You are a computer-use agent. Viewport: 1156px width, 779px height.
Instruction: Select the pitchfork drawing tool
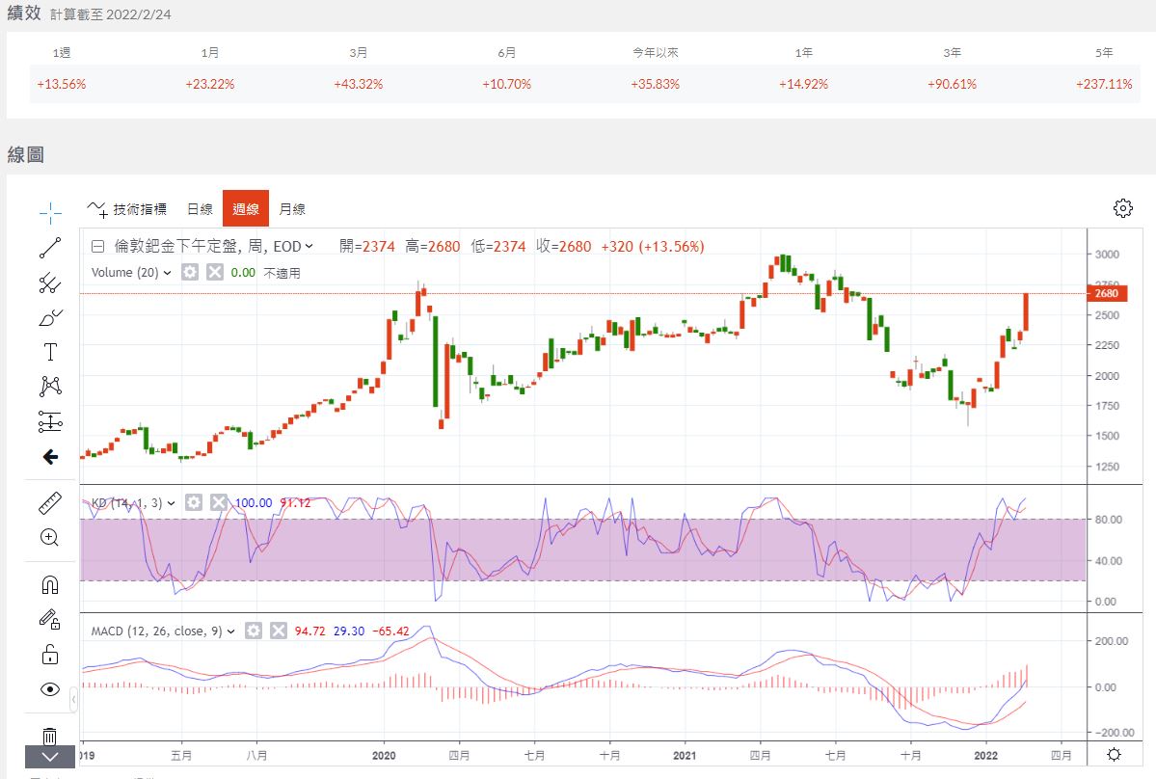[50, 282]
